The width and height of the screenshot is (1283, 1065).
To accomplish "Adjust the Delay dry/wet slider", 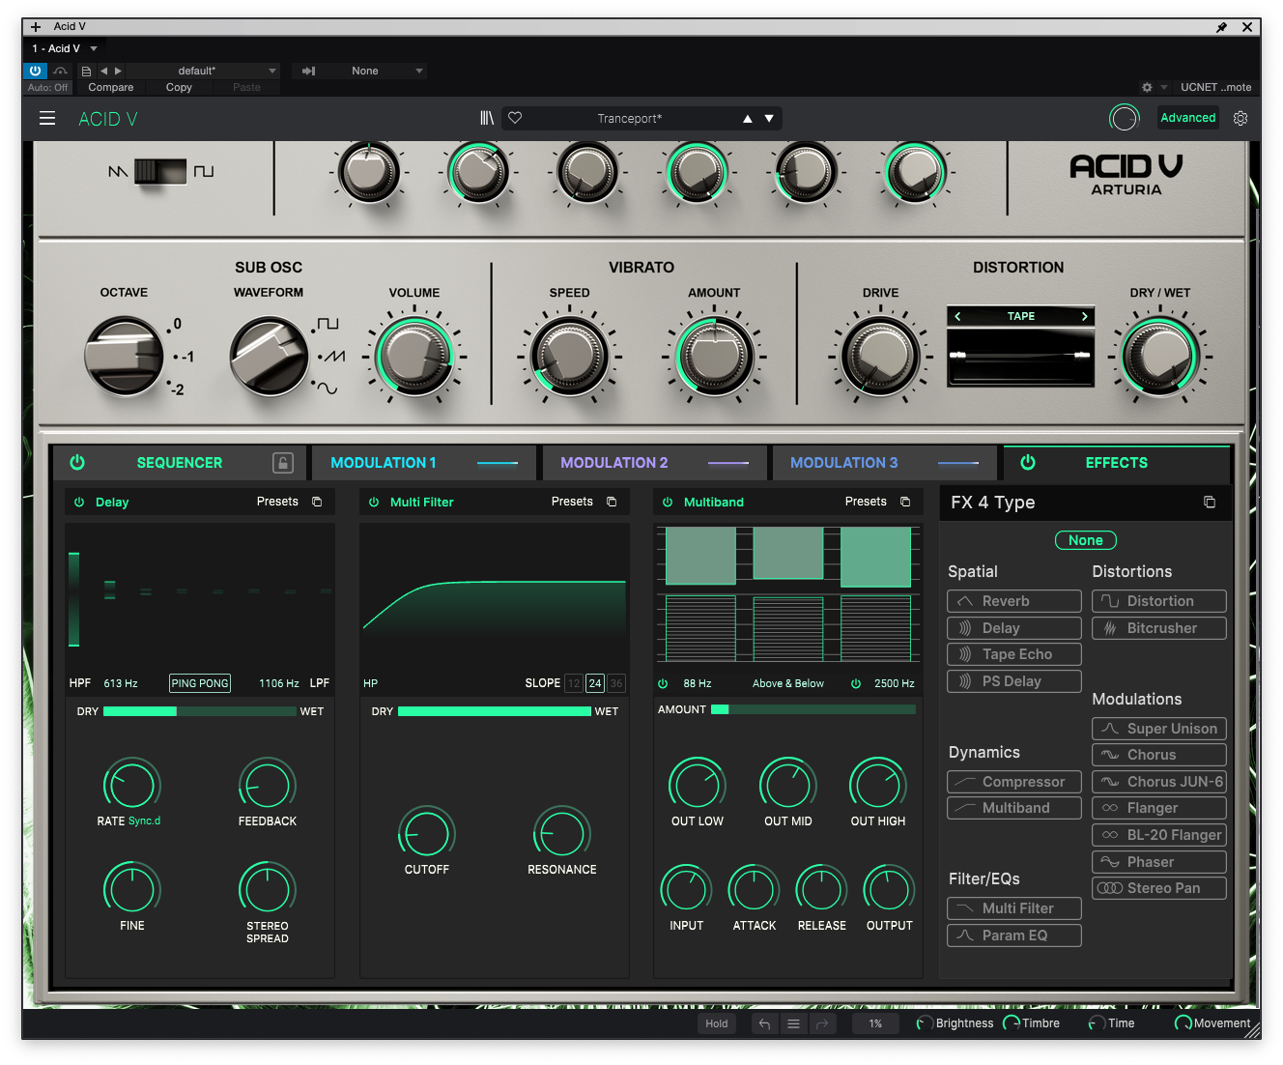I will [200, 711].
